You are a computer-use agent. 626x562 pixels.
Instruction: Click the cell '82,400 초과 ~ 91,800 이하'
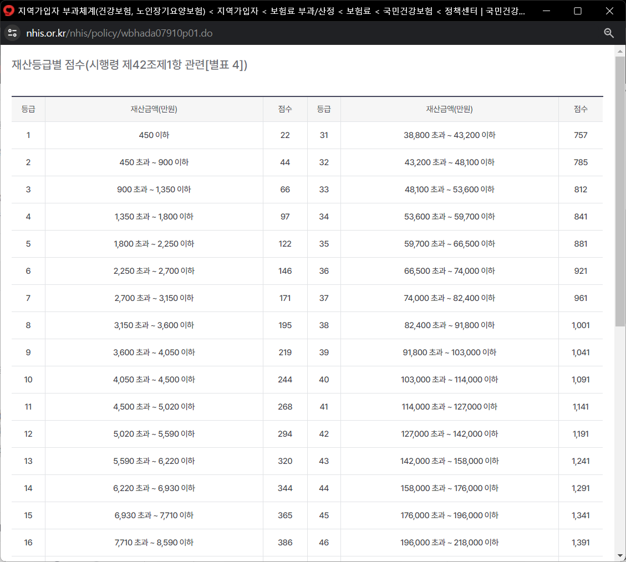coord(450,325)
